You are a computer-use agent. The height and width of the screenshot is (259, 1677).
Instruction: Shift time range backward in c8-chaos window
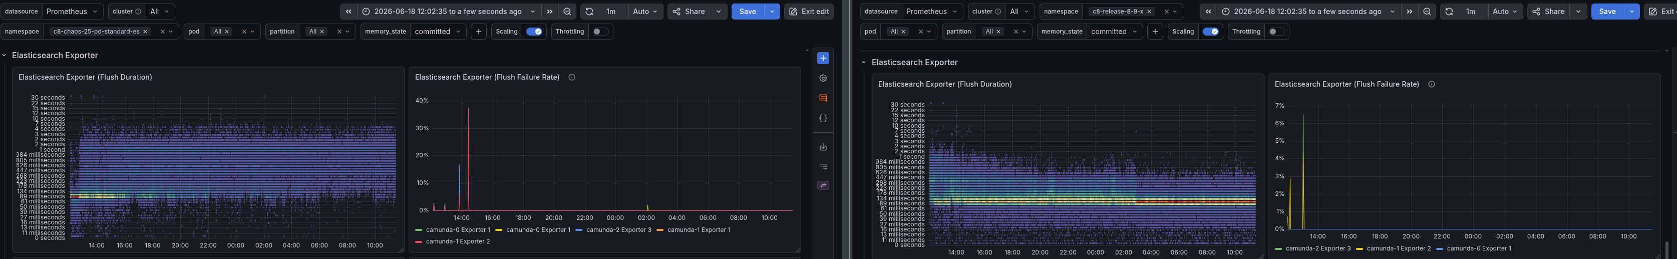[x=349, y=12]
